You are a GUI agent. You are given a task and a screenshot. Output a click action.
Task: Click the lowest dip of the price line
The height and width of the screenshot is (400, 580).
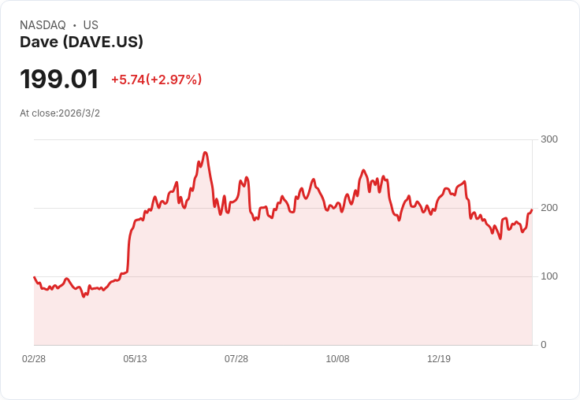click(x=84, y=296)
